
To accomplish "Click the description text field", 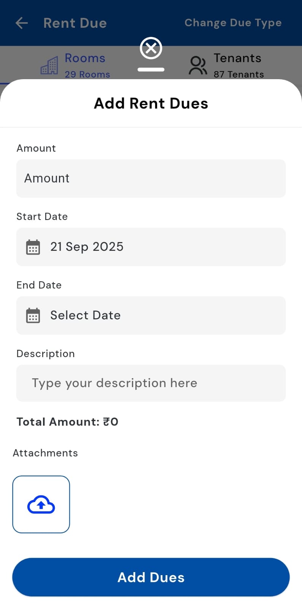I will pos(151,383).
